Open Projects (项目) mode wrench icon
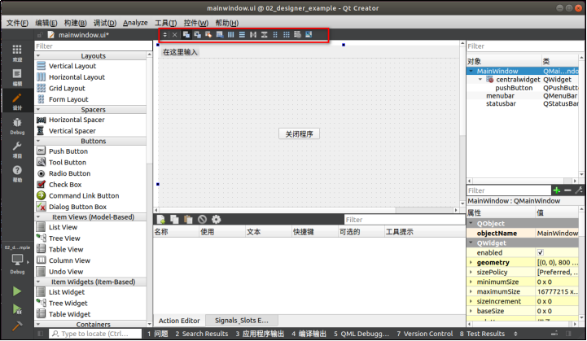Screen dimensions: 587x341 [x=17, y=150]
